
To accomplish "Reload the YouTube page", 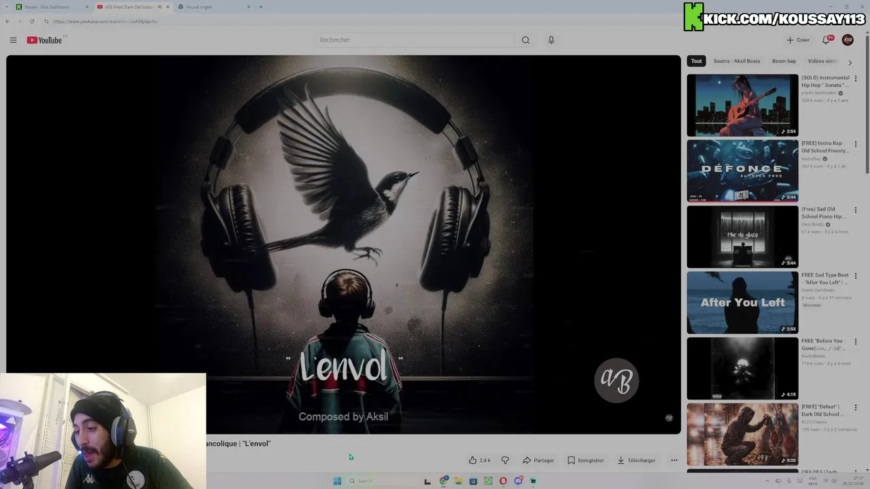I will (32, 21).
